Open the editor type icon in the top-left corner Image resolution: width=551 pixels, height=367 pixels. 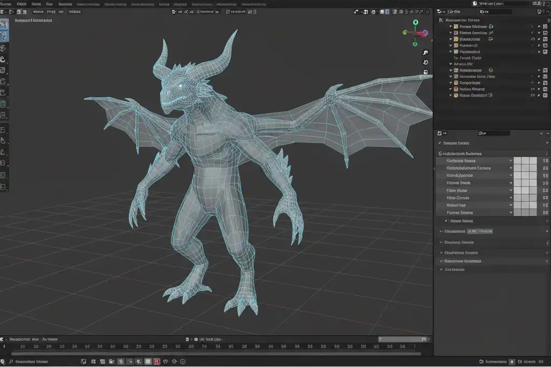pos(4,11)
